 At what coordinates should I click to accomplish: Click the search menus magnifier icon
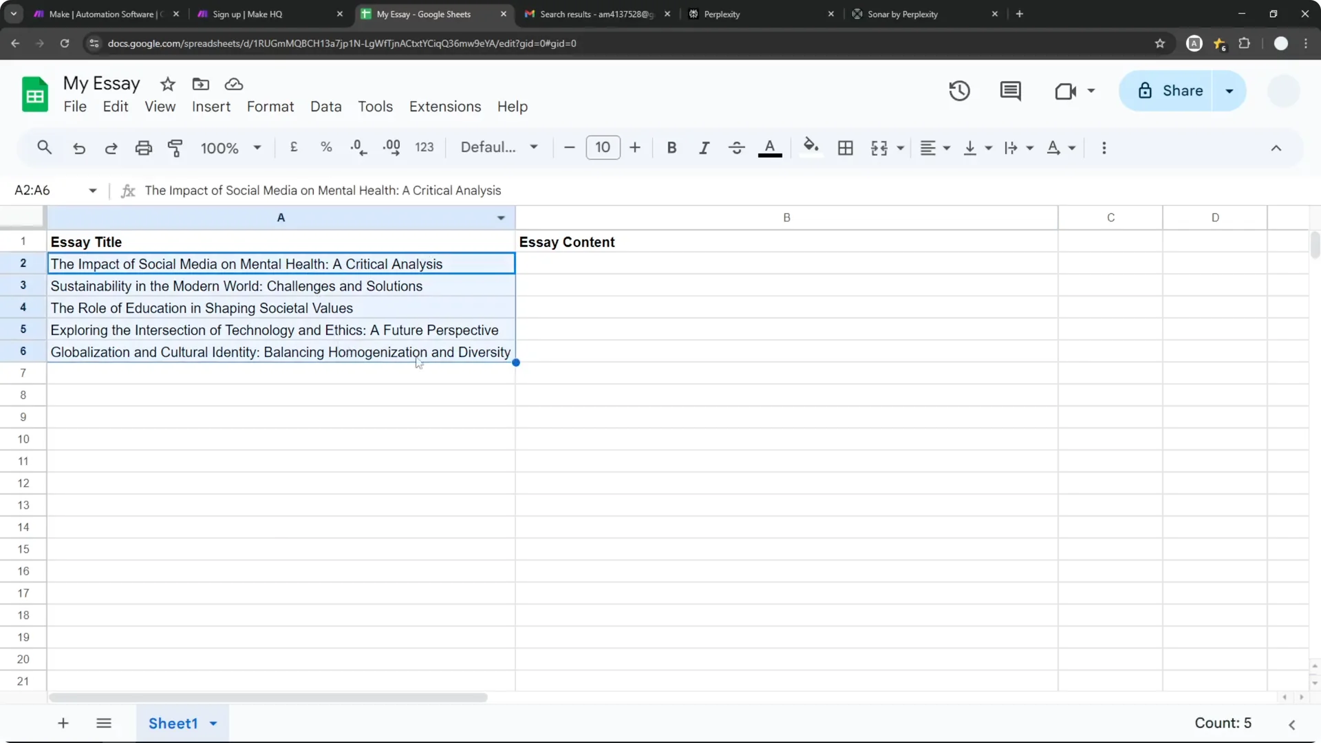click(45, 147)
